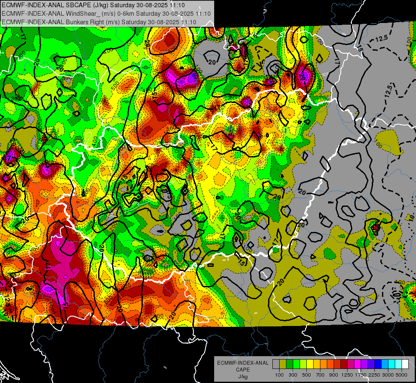Screen dimensions: 416x383
Task: Click the legend label CAPE
Action: [243, 370]
